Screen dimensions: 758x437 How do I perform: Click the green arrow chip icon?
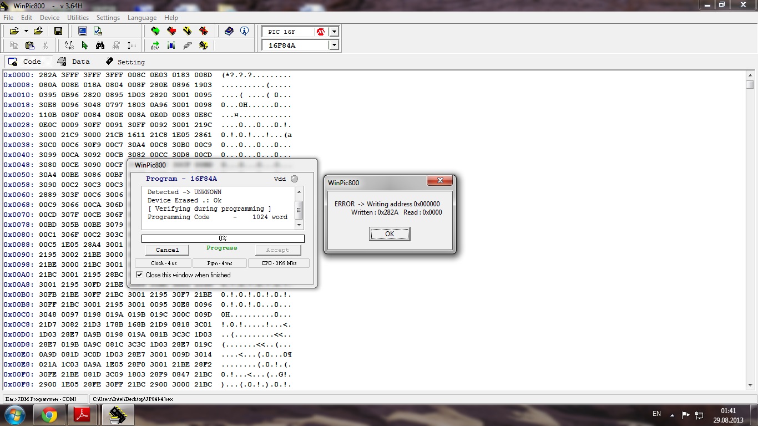(155, 32)
